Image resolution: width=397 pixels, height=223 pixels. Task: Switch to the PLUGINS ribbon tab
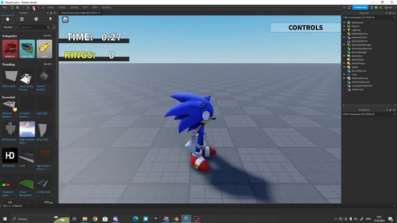(106, 7)
